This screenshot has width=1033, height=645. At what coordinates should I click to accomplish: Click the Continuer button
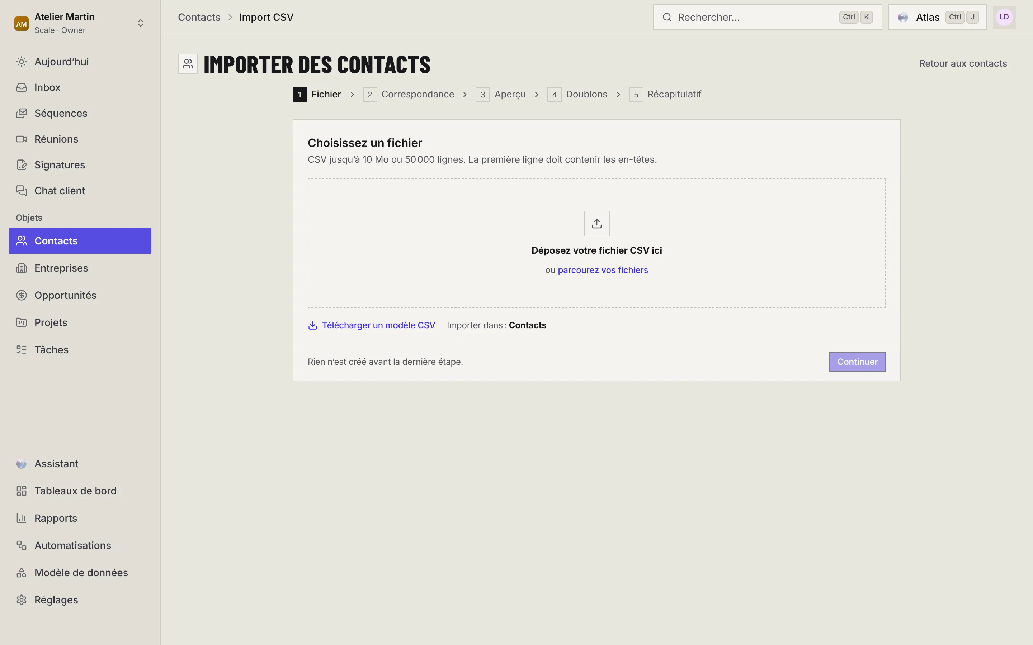pos(857,362)
